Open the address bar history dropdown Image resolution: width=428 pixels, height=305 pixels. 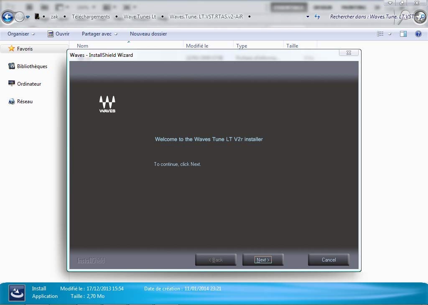point(308,17)
